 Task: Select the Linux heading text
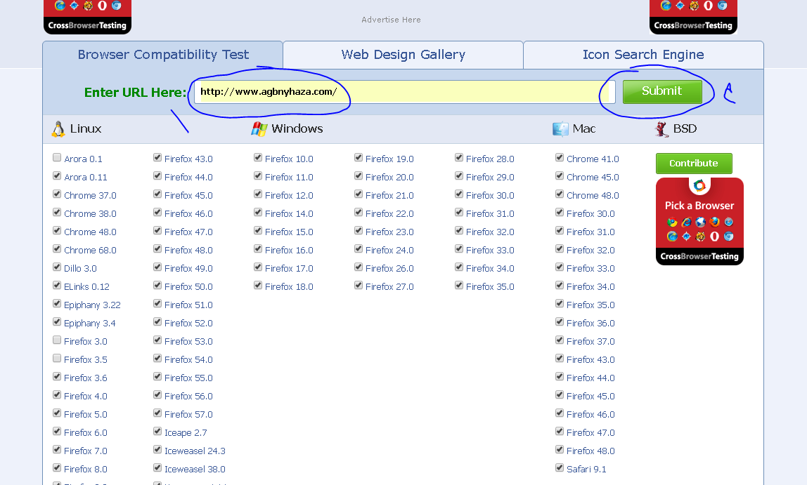pyautogui.click(x=86, y=128)
